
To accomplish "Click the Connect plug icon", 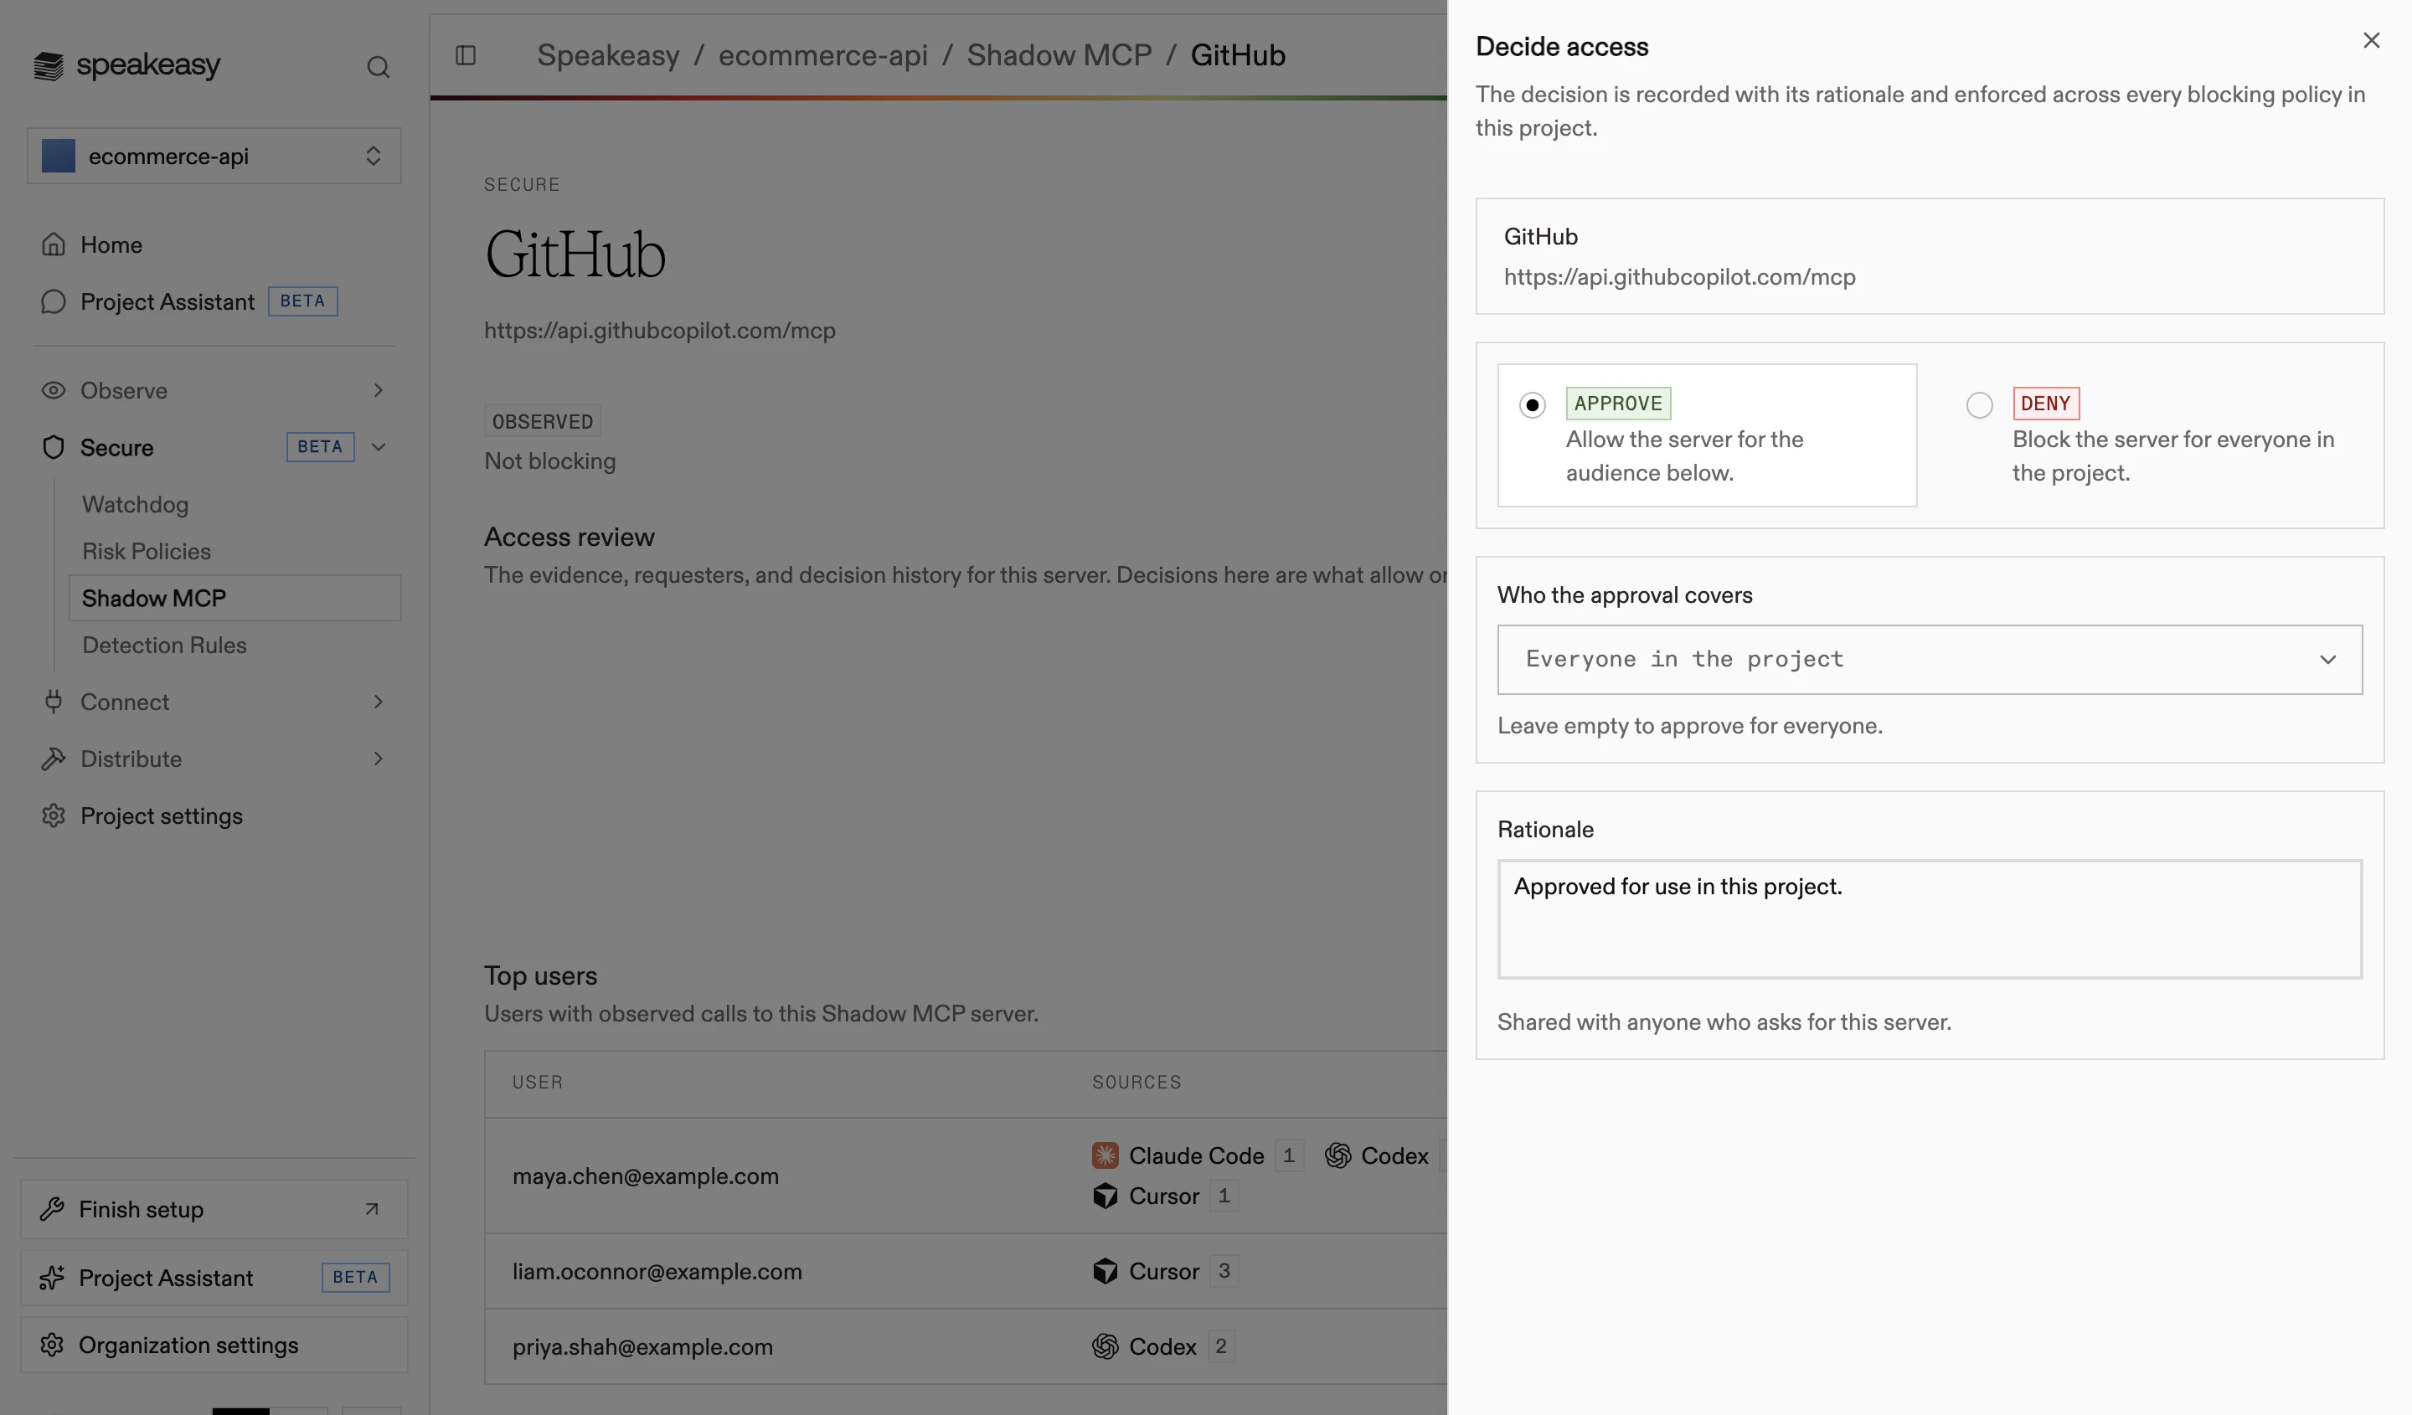I will pyautogui.click(x=54, y=702).
